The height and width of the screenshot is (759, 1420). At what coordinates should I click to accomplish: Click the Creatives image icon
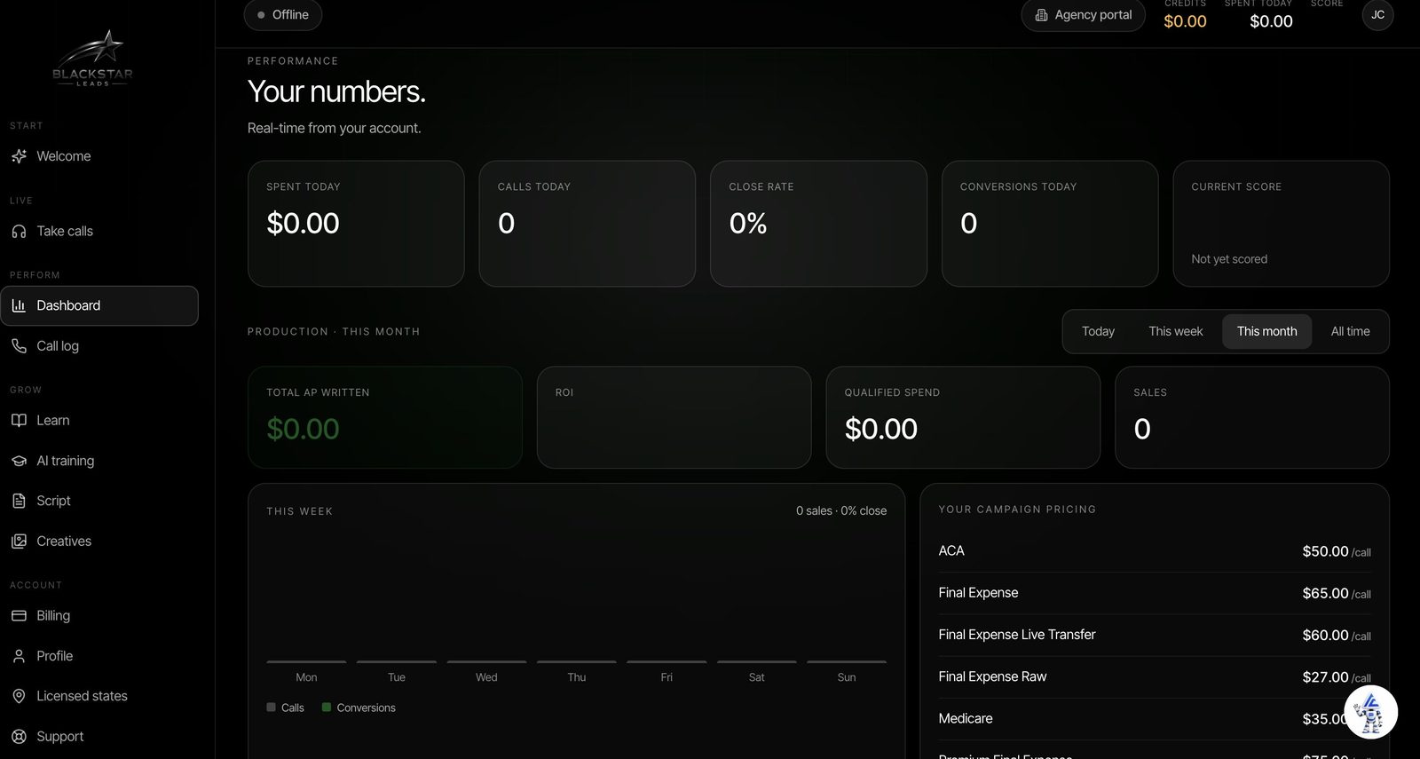click(19, 542)
